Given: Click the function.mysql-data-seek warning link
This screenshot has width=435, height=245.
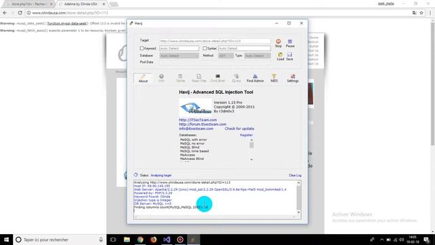Looking at the screenshot, I should pos(67,23).
